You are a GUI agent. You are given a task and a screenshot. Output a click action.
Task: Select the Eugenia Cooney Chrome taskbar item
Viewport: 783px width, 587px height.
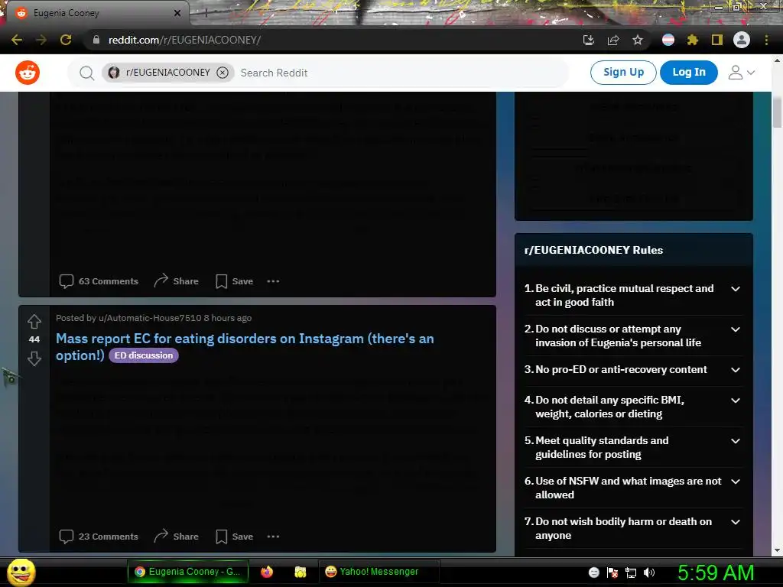188,572
